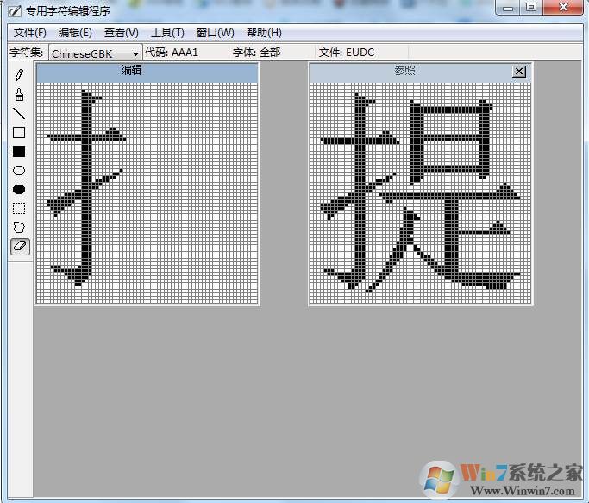Open the 文件(F) menu
The image size is (589, 503).
[30, 33]
